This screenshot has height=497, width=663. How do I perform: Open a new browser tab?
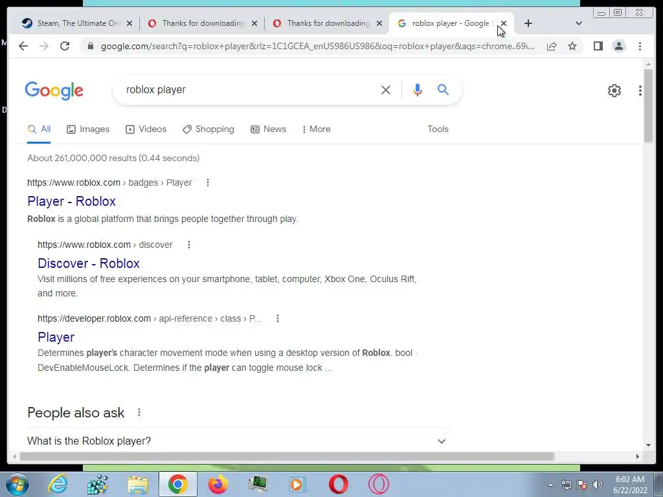[x=528, y=24]
